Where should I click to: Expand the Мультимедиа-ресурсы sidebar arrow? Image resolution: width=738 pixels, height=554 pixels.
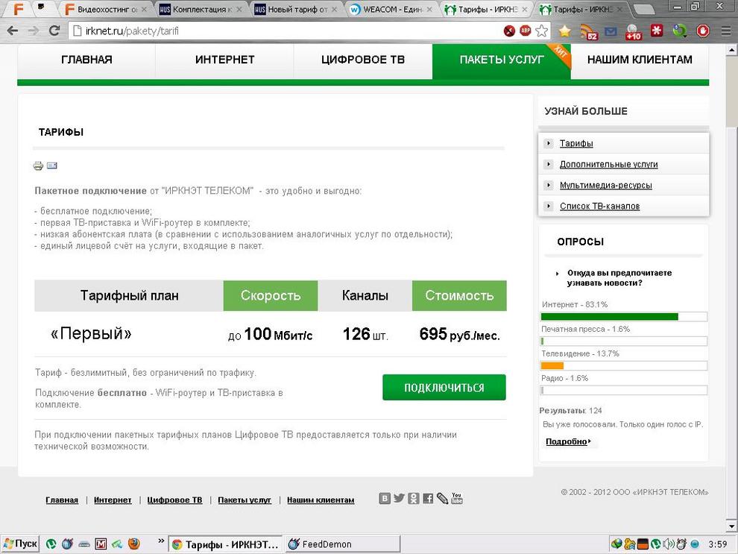549,185
